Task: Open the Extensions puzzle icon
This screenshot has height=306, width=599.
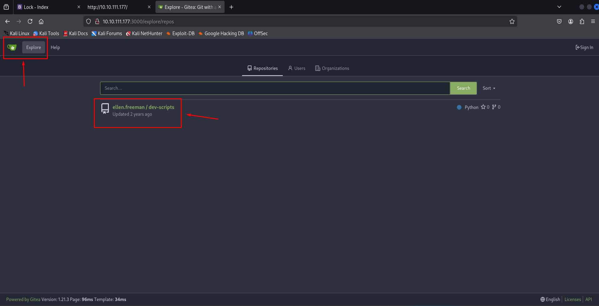Action: click(x=582, y=22)
